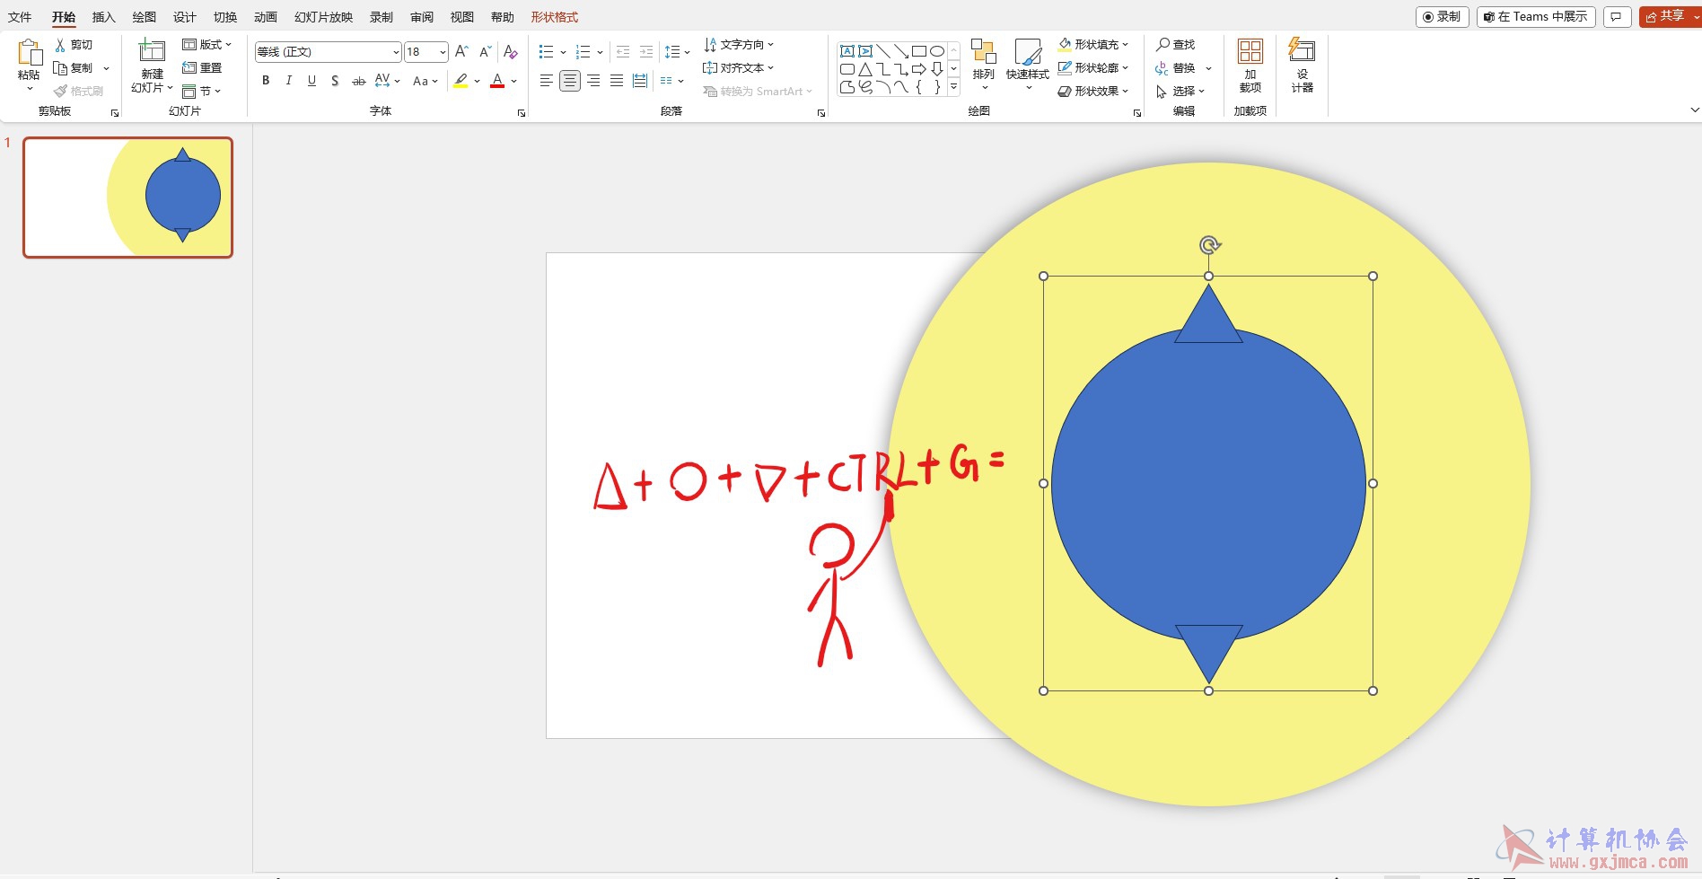
Task: Click the Cut (剪切) scissors button
Action: click(x=73, y=45)
